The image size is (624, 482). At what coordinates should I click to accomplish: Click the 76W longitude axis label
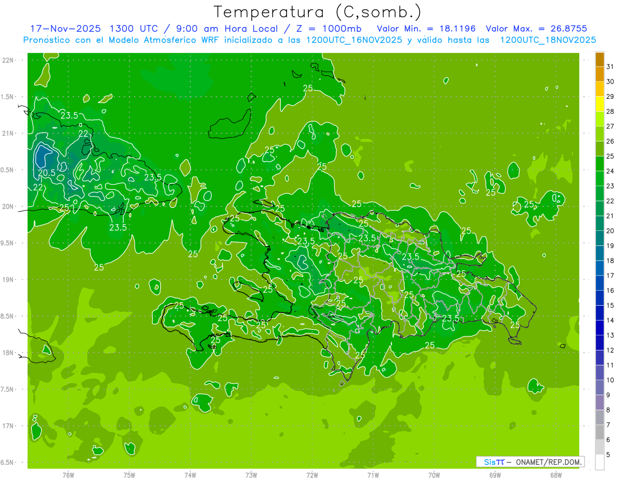[68, 475]
